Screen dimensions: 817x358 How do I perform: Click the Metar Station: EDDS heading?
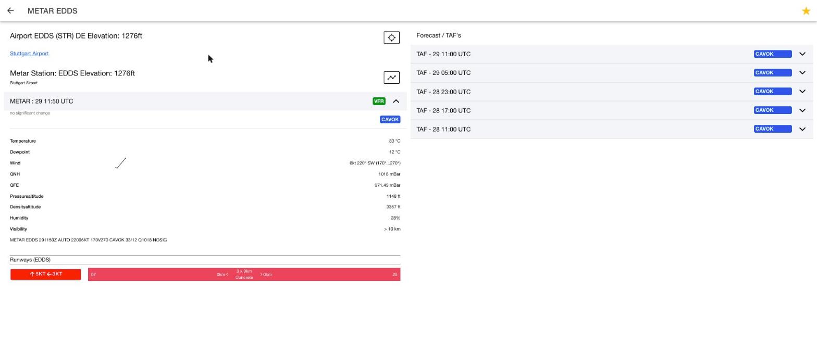pyautogui.click(x=72, y=73)
